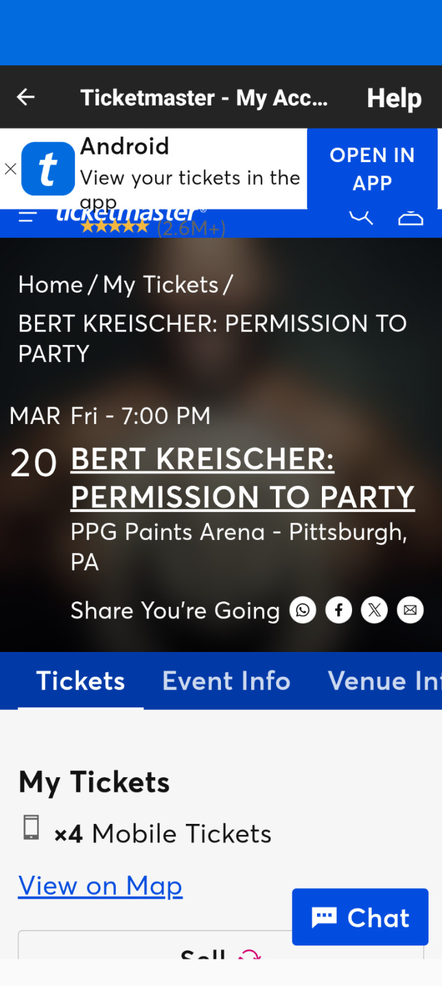Share the event via email icon
The height and width of the screenshot is (986, 442).
[x=410, y=609]
